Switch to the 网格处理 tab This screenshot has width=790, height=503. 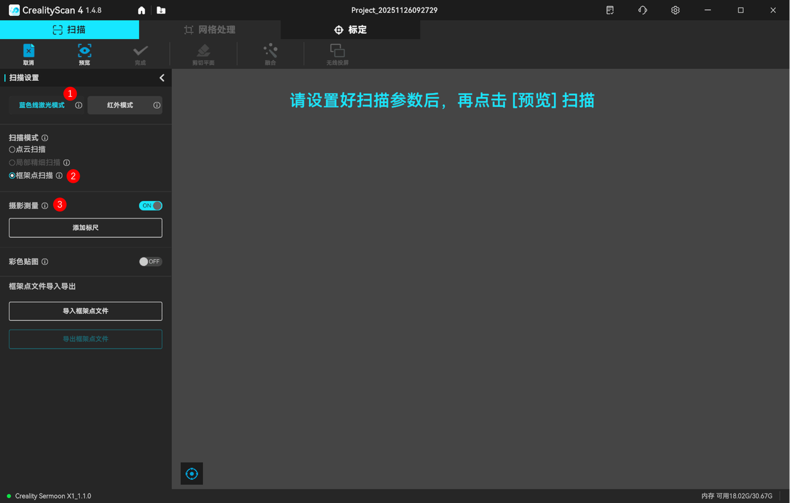coord(210,30)
